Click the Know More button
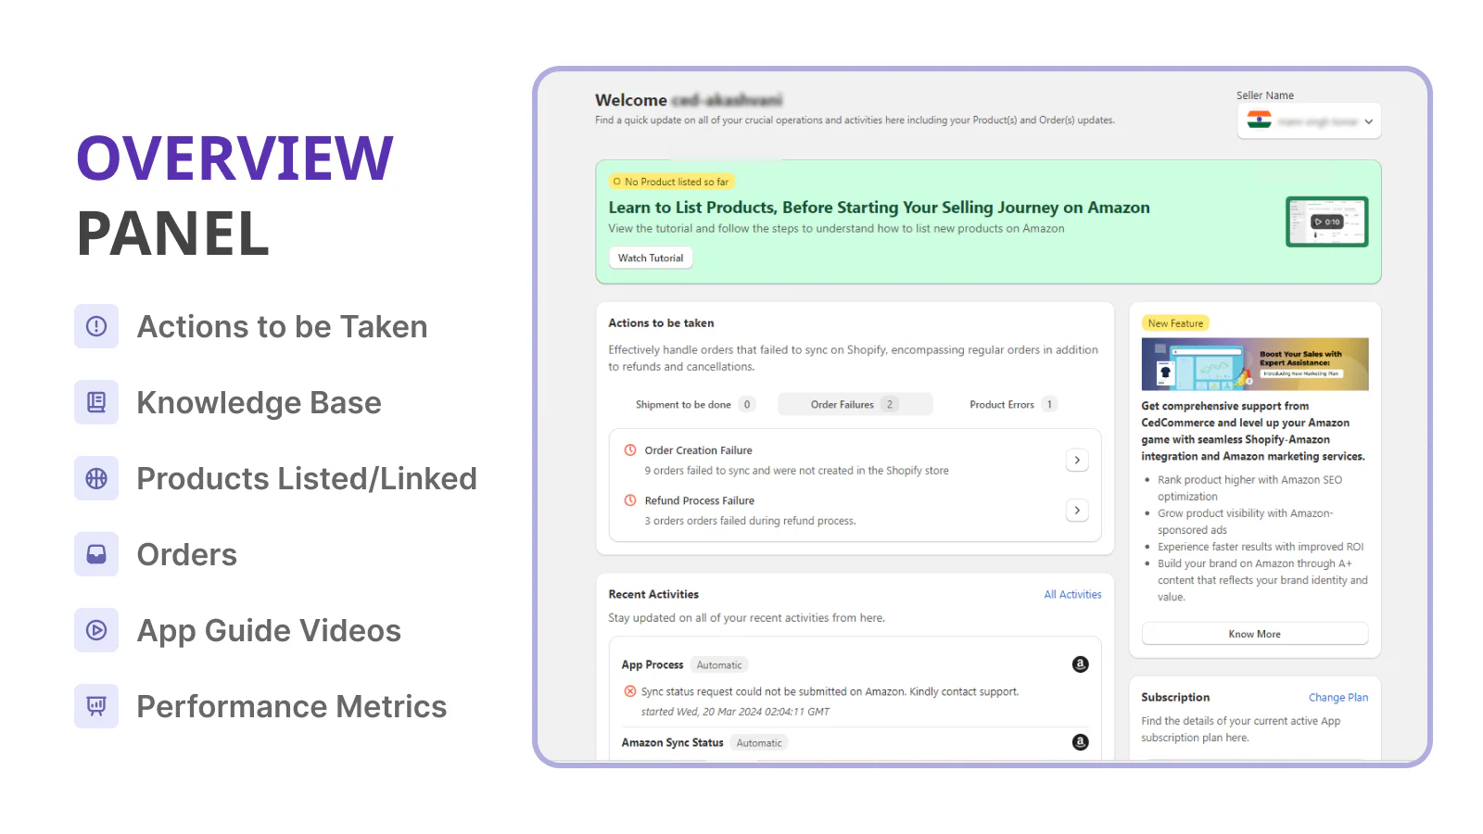Screen dimensions: 1483x834 (1254, 633)
